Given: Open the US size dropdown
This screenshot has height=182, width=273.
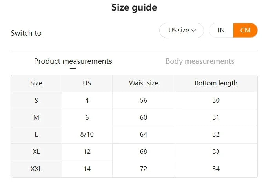Looking at the screenshot, I should pyautogui.click(x=182, y=31).
